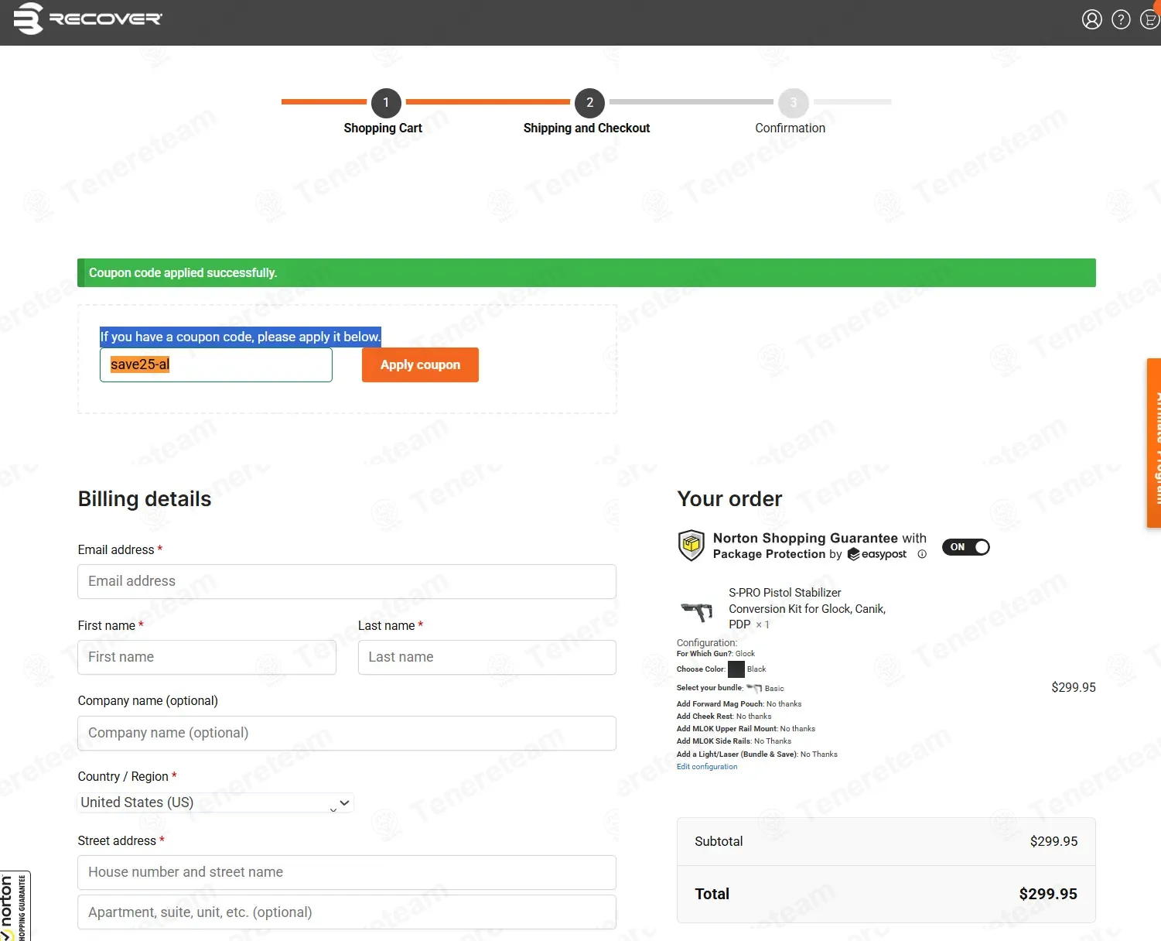Click the Edit configuration link

click(x=707, y=767)
